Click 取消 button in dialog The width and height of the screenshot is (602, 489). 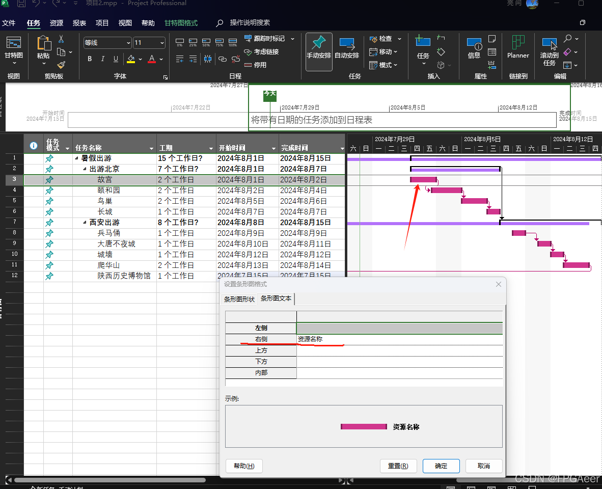click(x=484, y=466)
